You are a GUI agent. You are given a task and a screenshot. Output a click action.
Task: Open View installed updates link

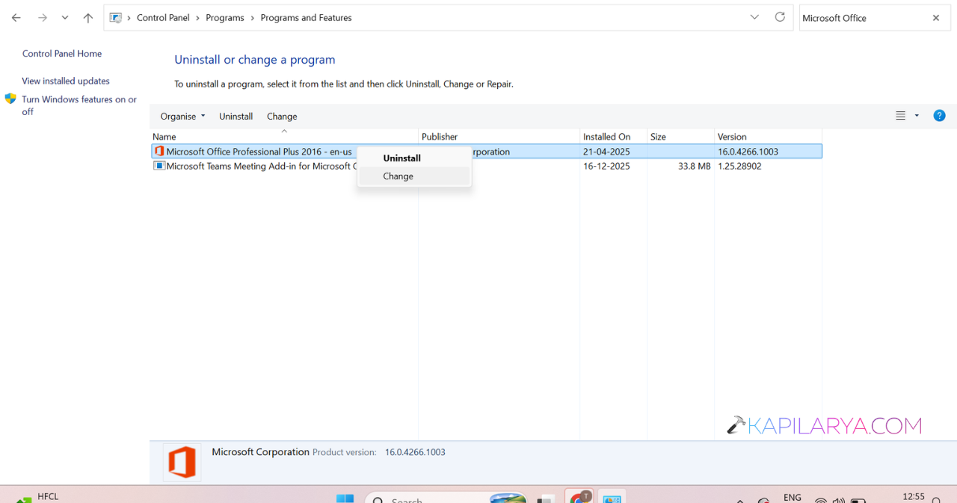point(66,81)
